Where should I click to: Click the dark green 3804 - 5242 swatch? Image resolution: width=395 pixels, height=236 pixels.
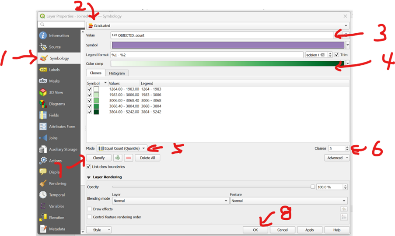click(x=96, y=112)
